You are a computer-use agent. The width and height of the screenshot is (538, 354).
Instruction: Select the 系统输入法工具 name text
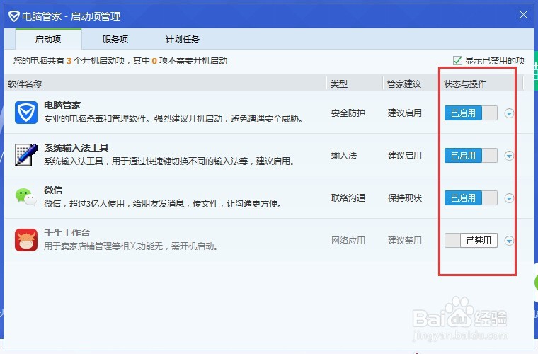[76, 148]
